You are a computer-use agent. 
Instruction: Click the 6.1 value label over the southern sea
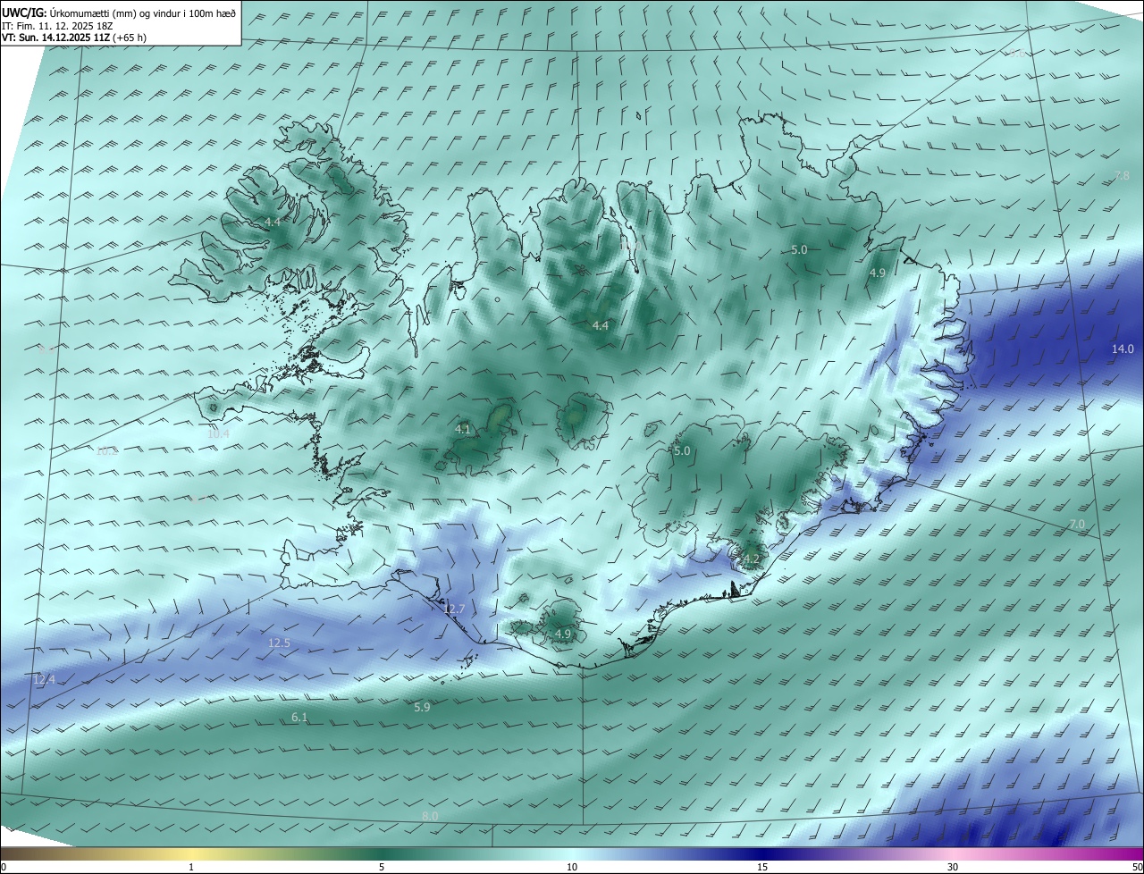click(x=299, y=718)
